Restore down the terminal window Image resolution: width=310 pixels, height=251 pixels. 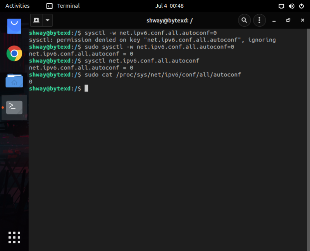pos(288,20)
